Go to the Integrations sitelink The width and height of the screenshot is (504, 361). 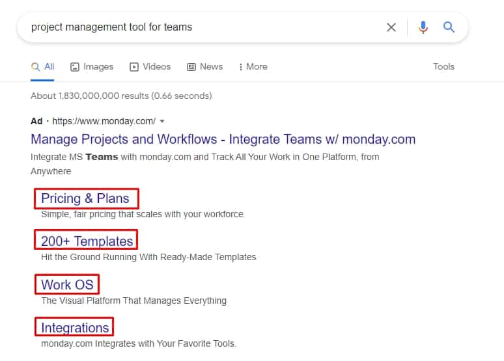pos(75,327)
